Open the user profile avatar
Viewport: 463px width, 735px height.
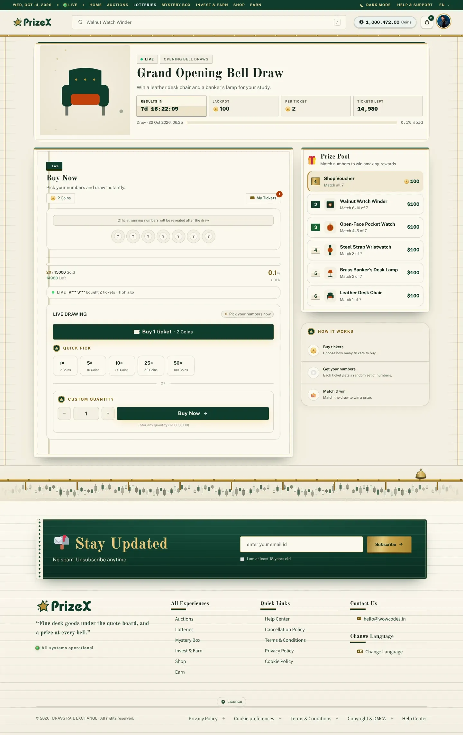point(444,22)
